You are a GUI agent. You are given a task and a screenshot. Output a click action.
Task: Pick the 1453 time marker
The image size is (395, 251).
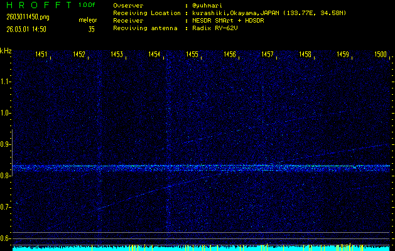tap(117, 54)
